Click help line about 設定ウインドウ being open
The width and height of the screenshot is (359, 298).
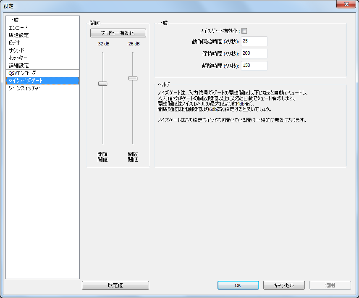coord(232,120)
